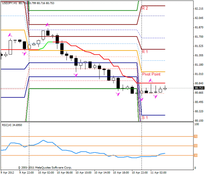Click the S 1 support label
205x175 pixels.
point(145,117)
